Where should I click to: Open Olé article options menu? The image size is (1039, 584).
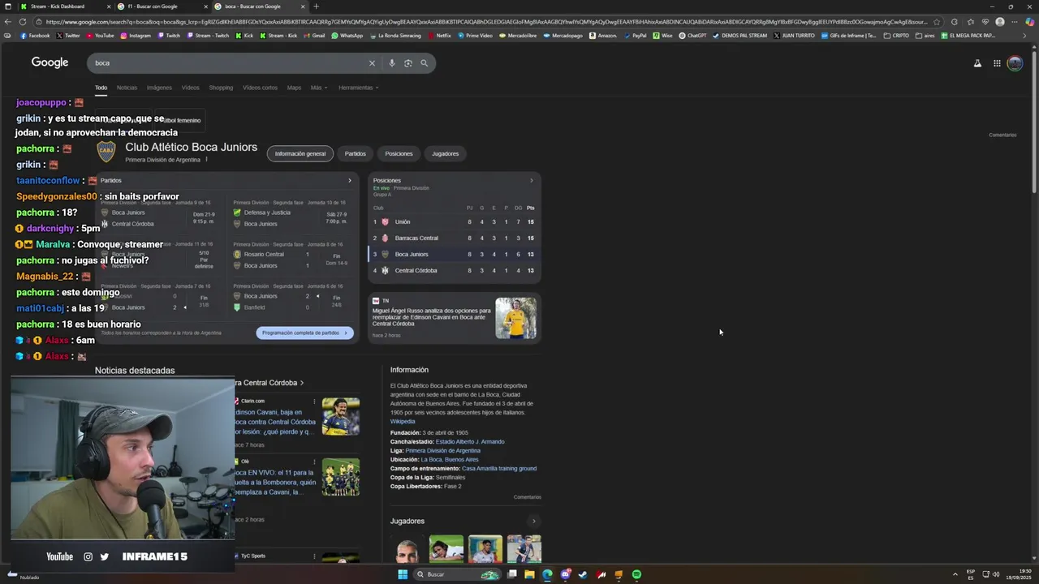point(314,462)
